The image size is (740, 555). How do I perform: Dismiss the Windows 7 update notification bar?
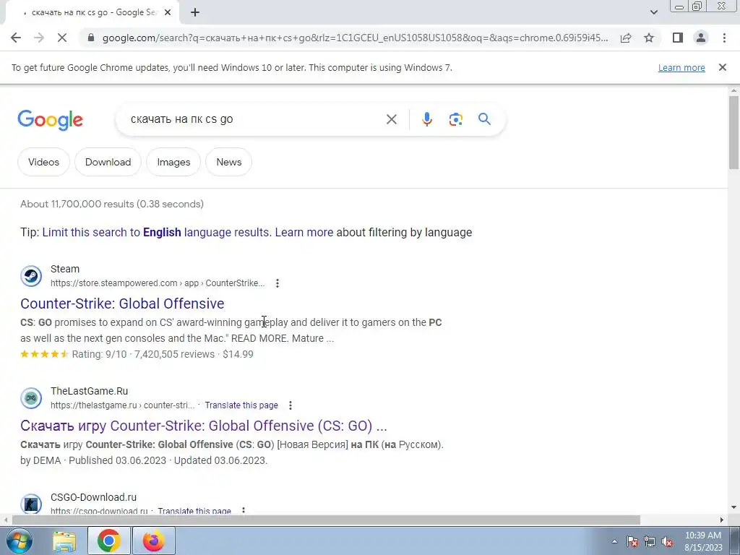point(722,67)
